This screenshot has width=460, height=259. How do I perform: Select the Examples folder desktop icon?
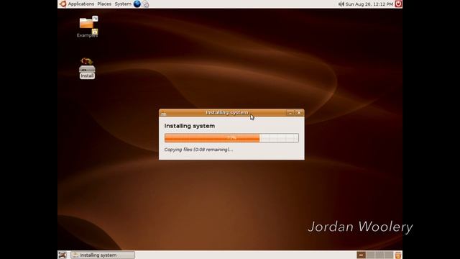pos(87,27)
